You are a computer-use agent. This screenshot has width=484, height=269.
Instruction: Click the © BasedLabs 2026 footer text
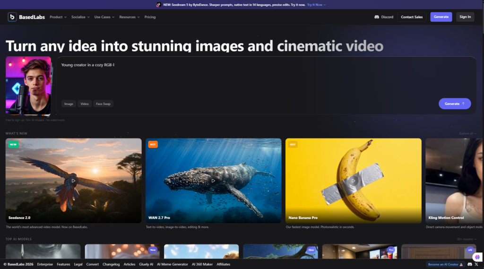tap(18, 264)
